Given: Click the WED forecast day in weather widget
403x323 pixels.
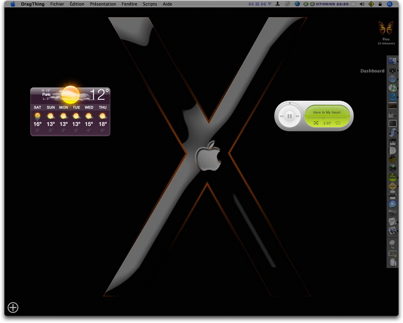Looking at the screenshot, I should tap(89, 107).
